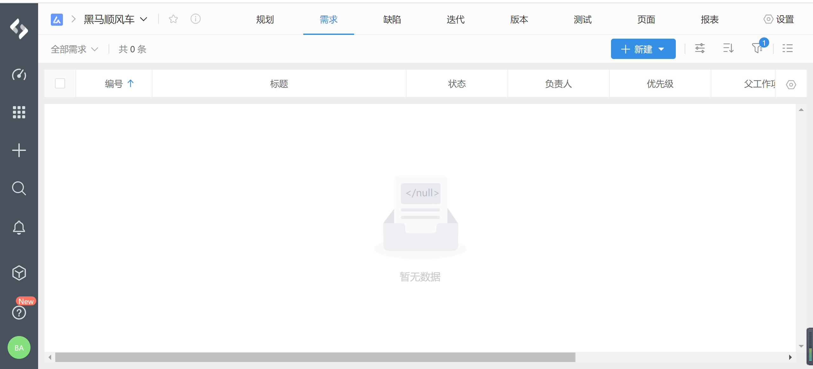Expand the 黑马顺风车 project dropdown
This screenshot has height=369, width=813.
tap(144, 19)
